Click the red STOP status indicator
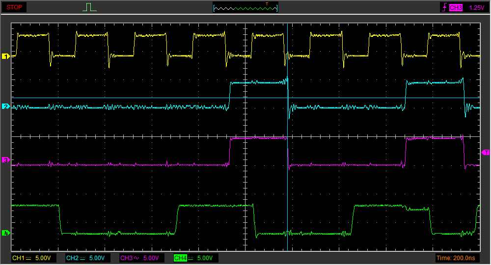This screenshot has width=491, height=265. point(15,7)
